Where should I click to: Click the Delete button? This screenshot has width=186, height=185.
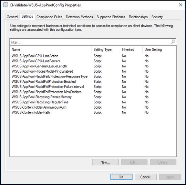pyautogui.click(x=163, y=162)
